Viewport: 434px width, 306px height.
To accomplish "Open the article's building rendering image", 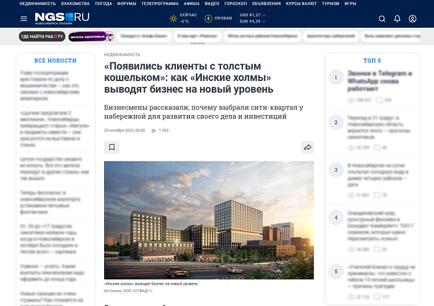I will [x=209, y=220].
